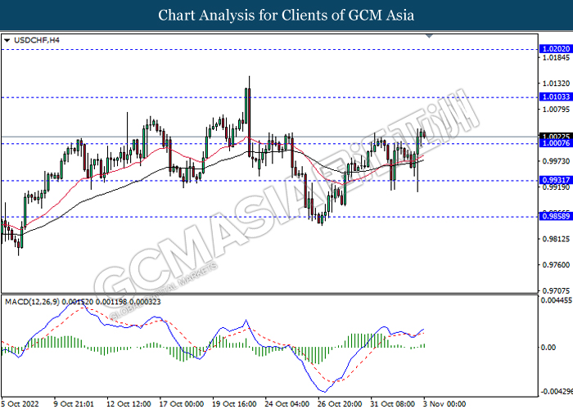Click the Chart Analysis for Clients header title
The image size is (573, 409).
tap(286, 16)
